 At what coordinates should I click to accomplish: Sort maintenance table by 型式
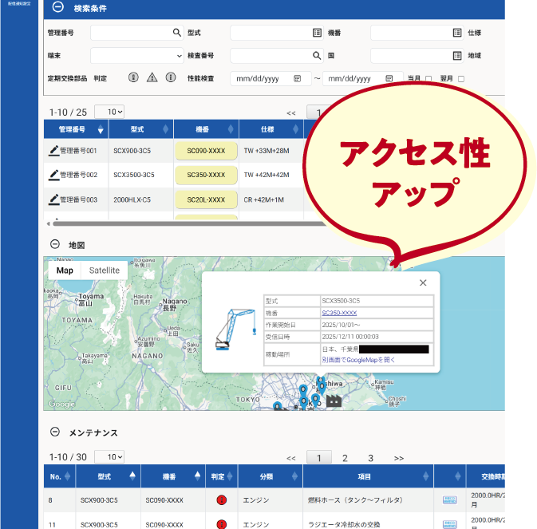pos(132,476)
